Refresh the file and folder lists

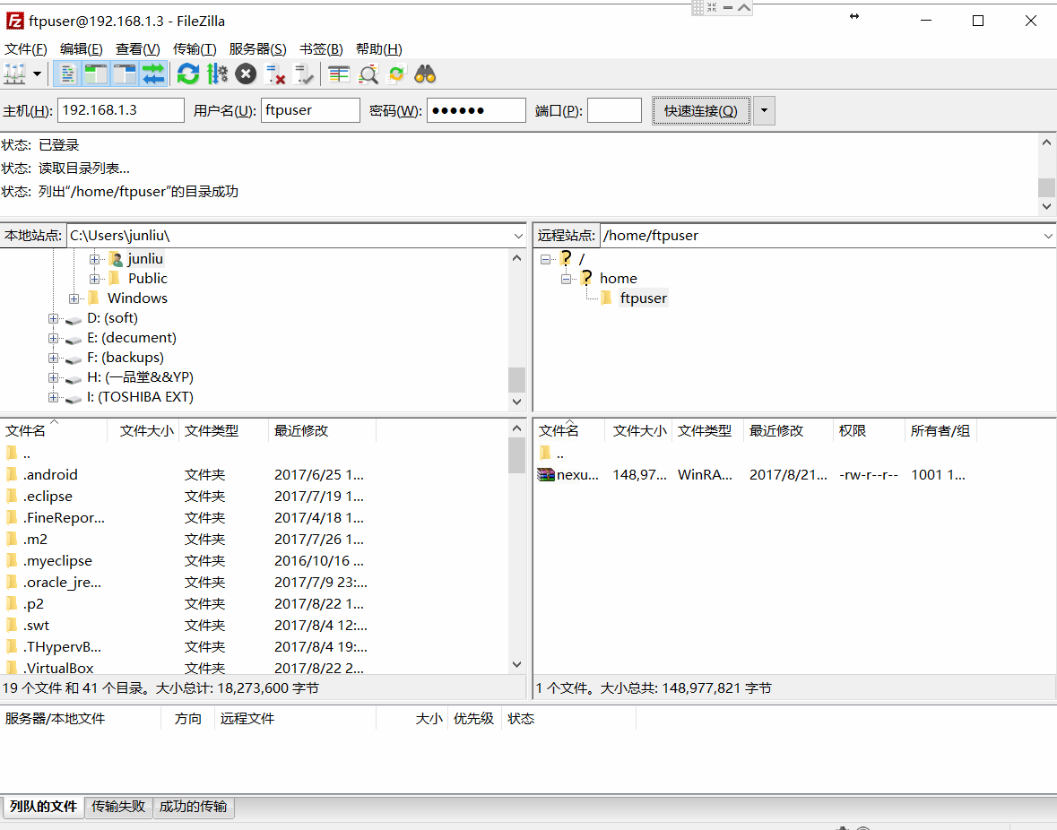click(188, 74)
